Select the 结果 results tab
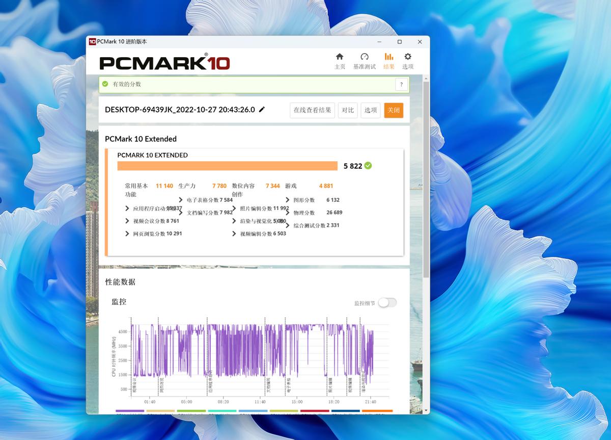Screen dimensions: 611x440 (x=389, y=61)
